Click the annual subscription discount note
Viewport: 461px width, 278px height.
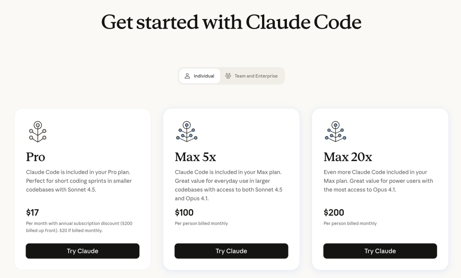[x=82, y=227]
